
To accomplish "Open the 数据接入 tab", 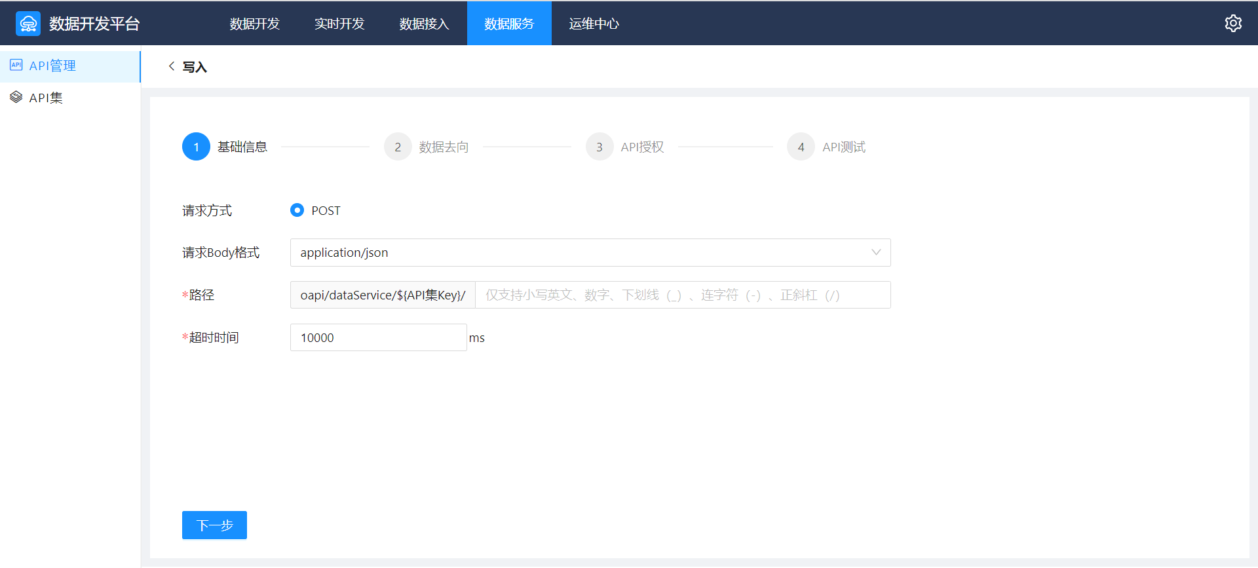I will (424, 24).
